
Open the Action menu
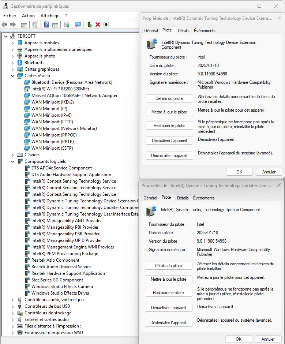[28, 16]
